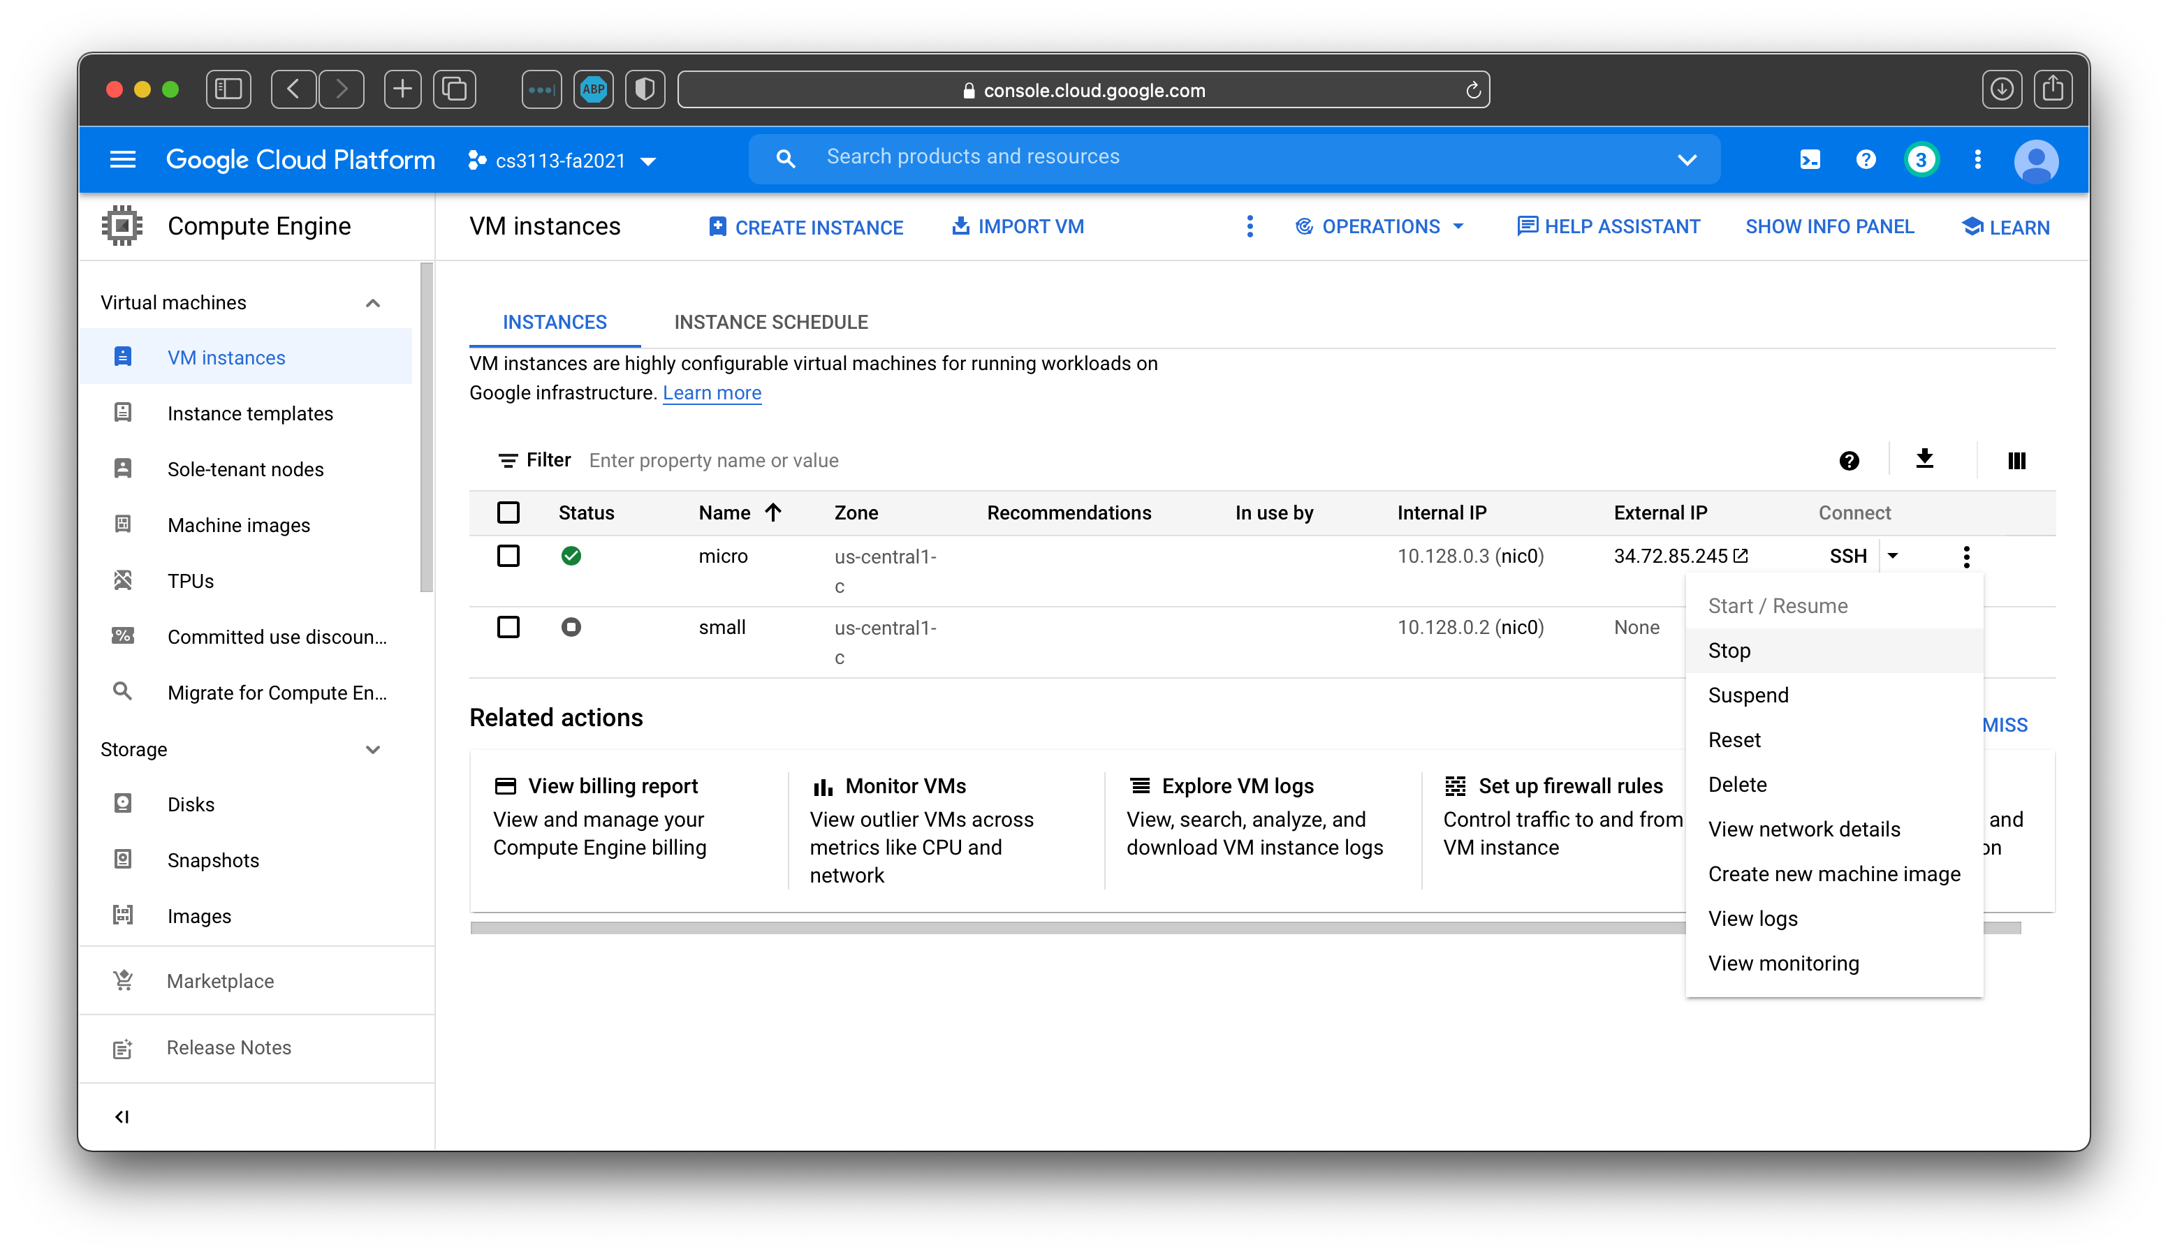Select Snapshots in the sidebar
Screen dimensions: 2168x1254
click(x=213, y=860)
